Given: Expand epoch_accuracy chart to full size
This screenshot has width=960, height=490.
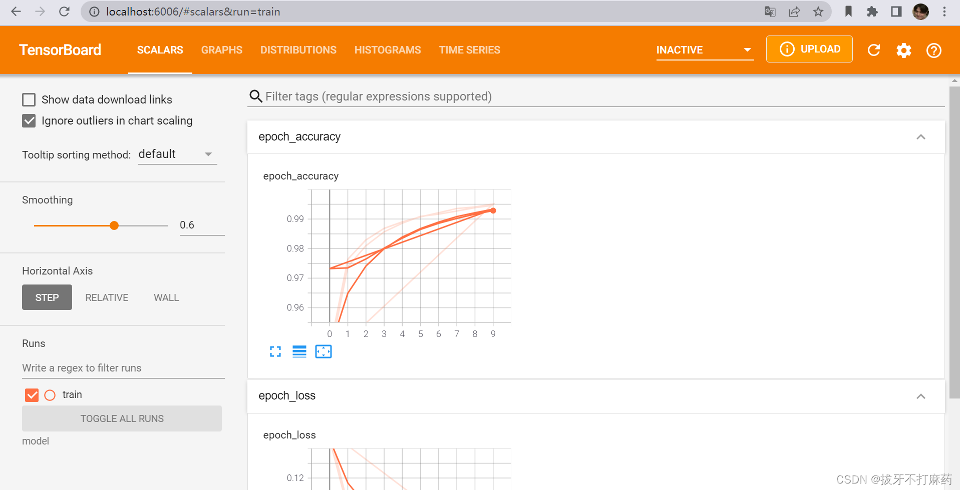Looking at the screenshot, I should click(x=275, y=351).
